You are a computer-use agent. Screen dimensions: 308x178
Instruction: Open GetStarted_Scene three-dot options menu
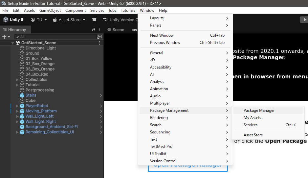click(99, 43)
